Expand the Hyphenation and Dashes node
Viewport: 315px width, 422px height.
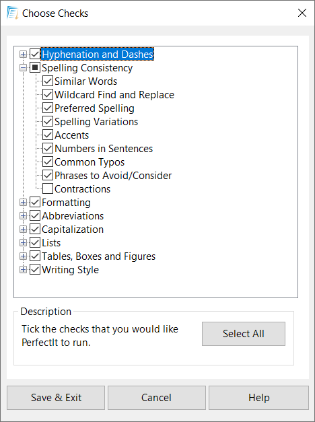point(23,55)
